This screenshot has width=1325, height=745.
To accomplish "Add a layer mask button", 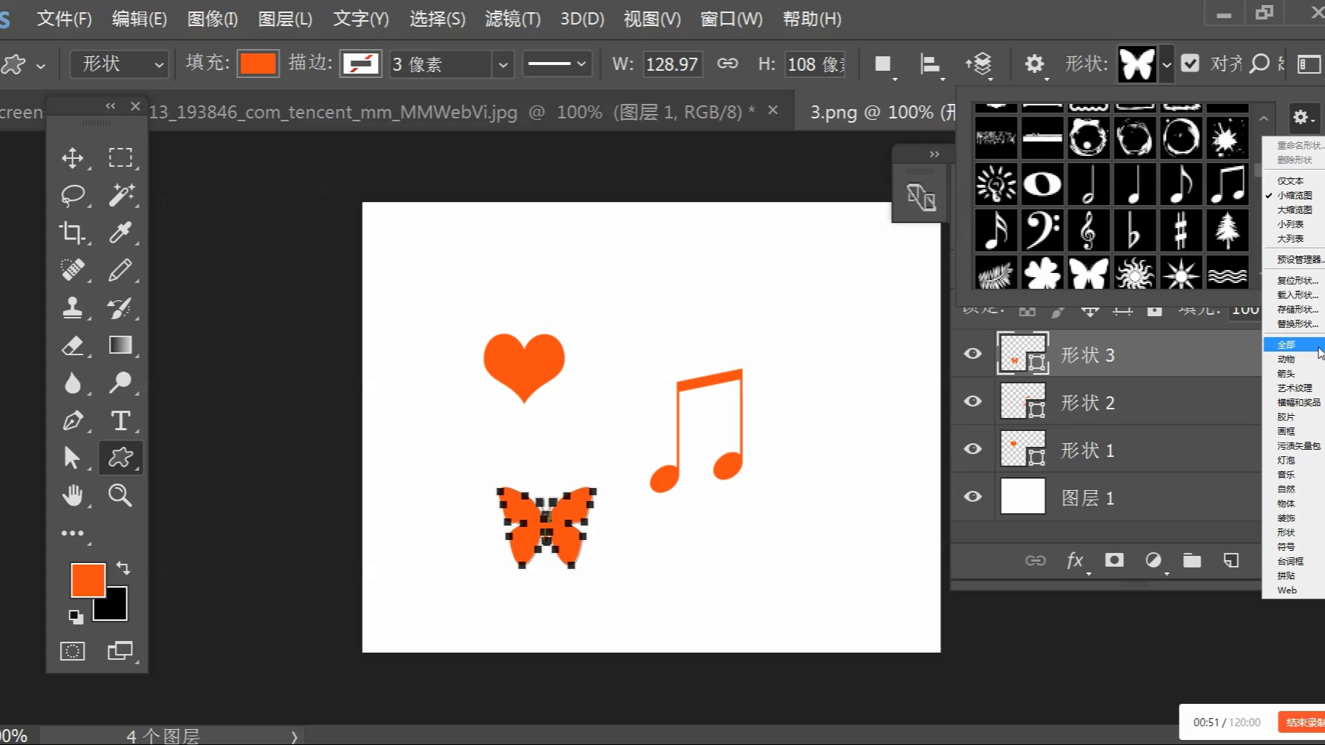I will pos(1114,560).
